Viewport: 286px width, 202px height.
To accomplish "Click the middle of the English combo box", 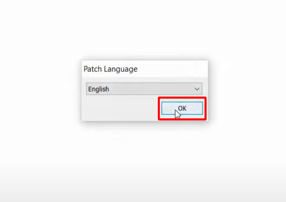I will 144,89.
